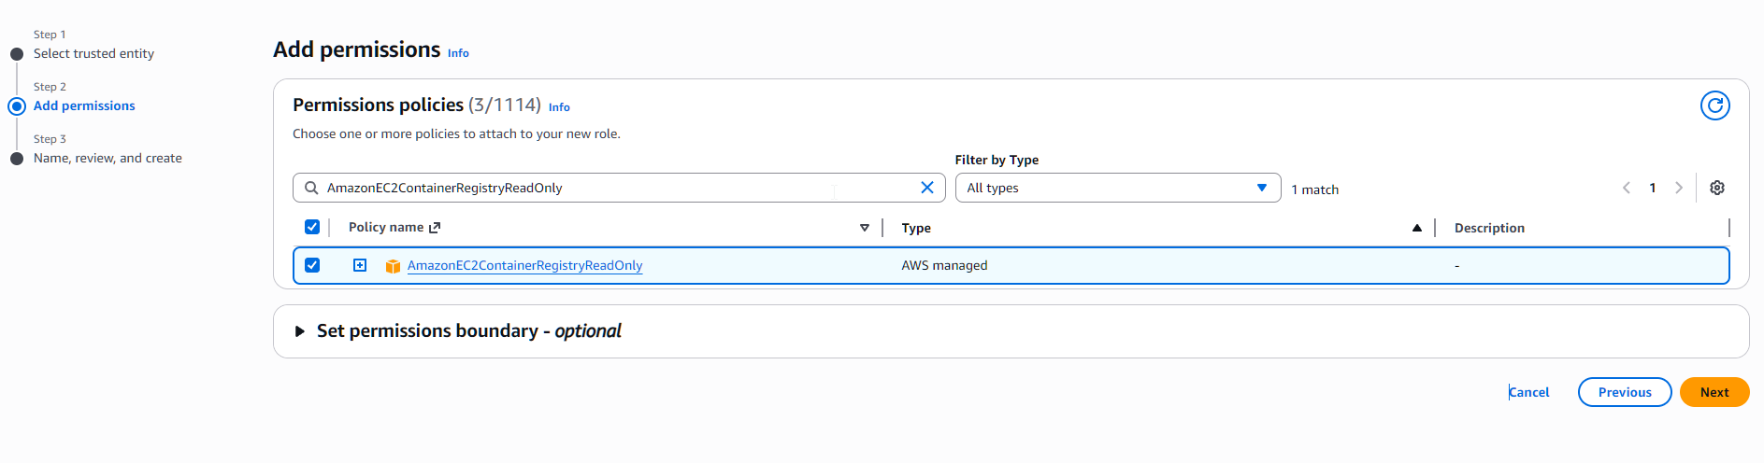
Task: Click the next page arrow
Action: pos(1678,188)
